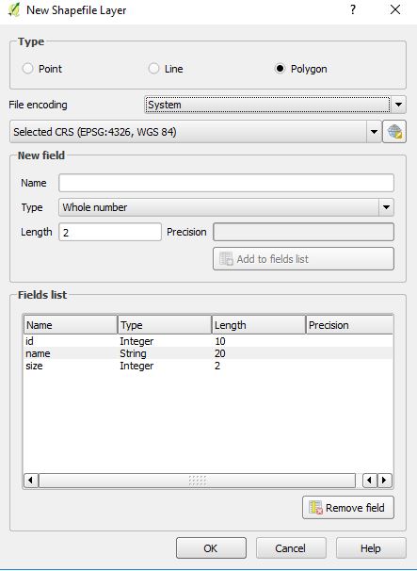Click the right arrow at scrollbar end
This screenshot has width=417, height=571.
385,481
